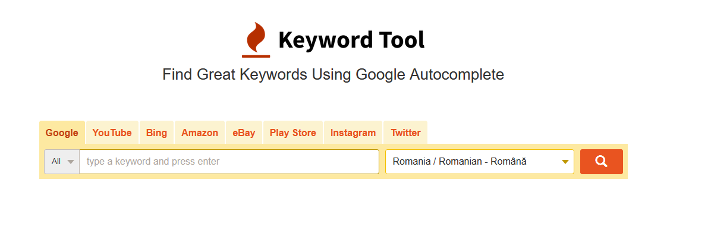This screenshot has width=711, height=236.
Task: Select the Google tab
Action: (62, 133)
